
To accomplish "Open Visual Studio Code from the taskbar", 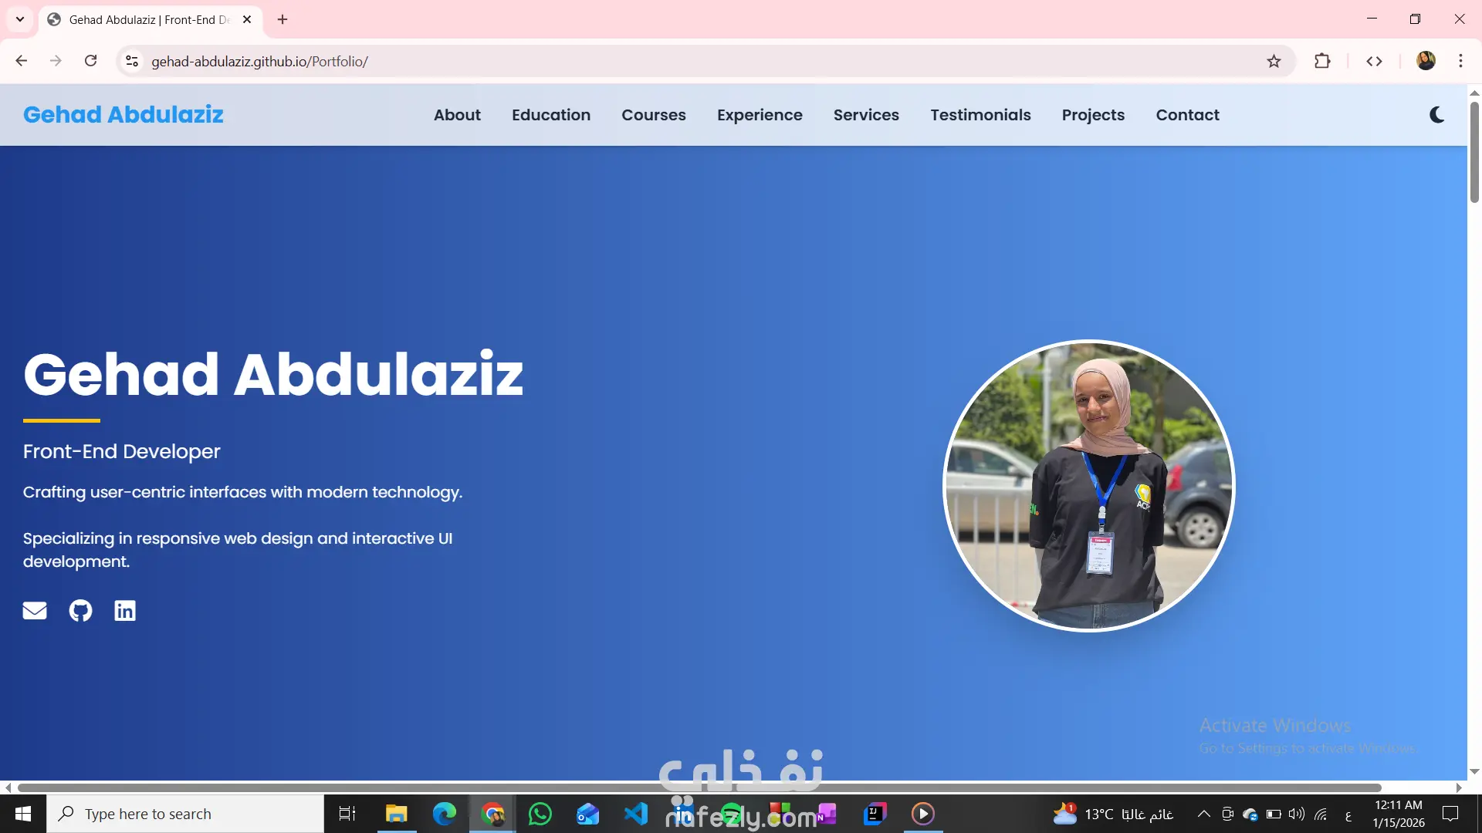I will (x=635, y=814).
